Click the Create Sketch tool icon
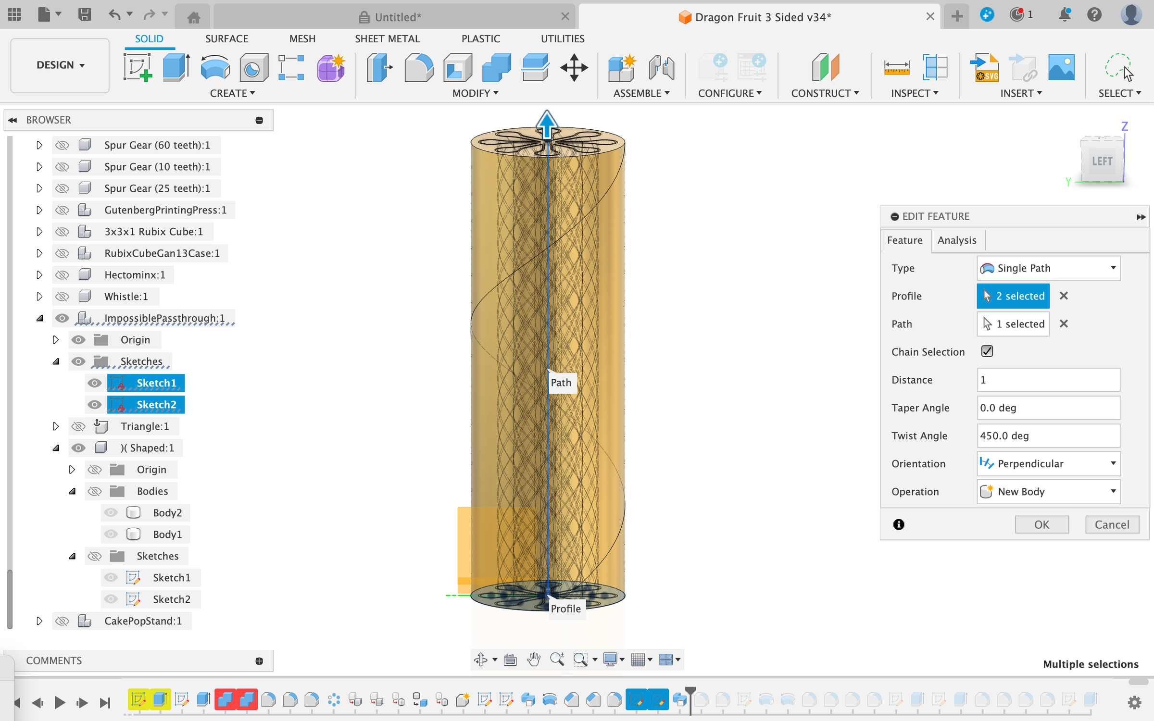 (138, 67)
